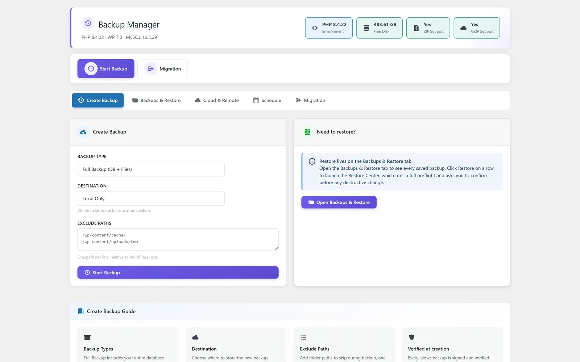
Task: Click the PHP code brackets icon
Action: [315, 28]
